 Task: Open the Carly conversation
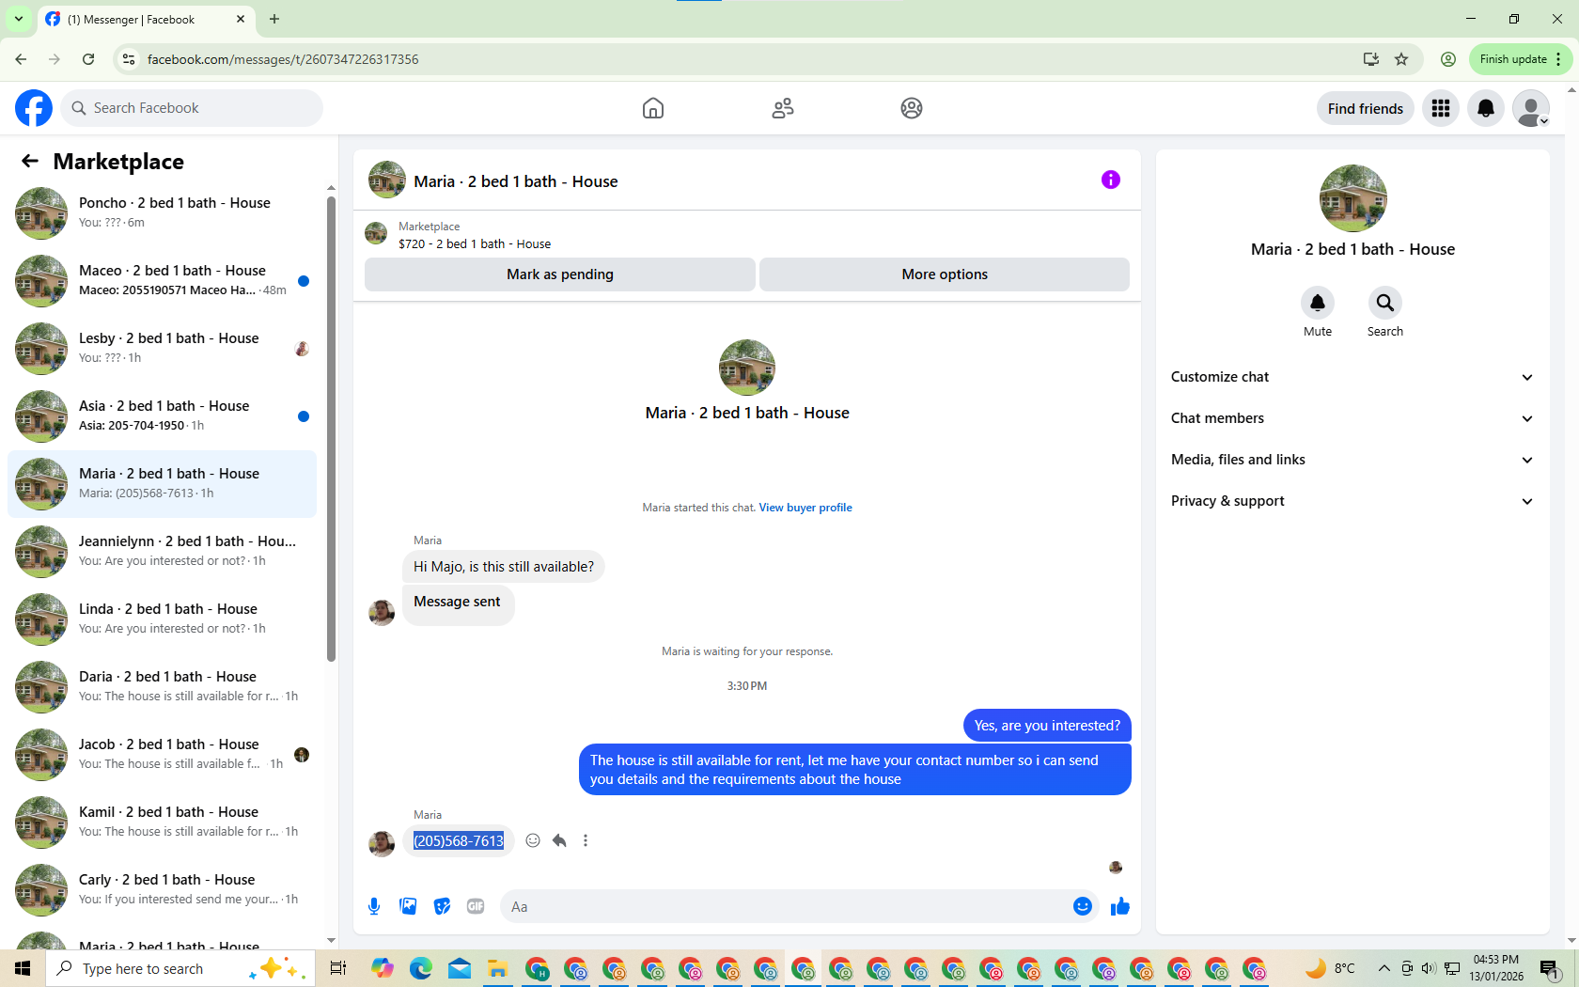[x=162, y=890]
